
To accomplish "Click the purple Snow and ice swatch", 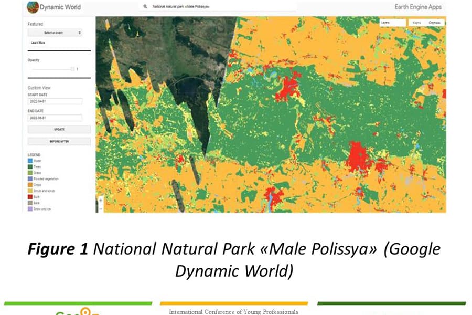I will [x=30, y=209].
